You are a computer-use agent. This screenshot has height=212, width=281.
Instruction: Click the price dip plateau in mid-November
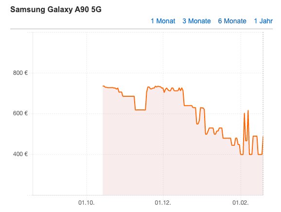coord(140,110)
